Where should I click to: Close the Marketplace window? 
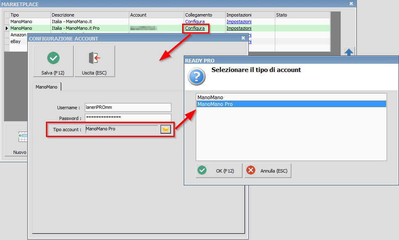[351, 4]
